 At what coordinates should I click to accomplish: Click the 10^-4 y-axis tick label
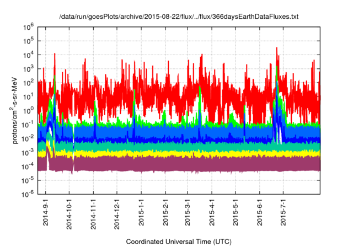click(x=28, y=167)
